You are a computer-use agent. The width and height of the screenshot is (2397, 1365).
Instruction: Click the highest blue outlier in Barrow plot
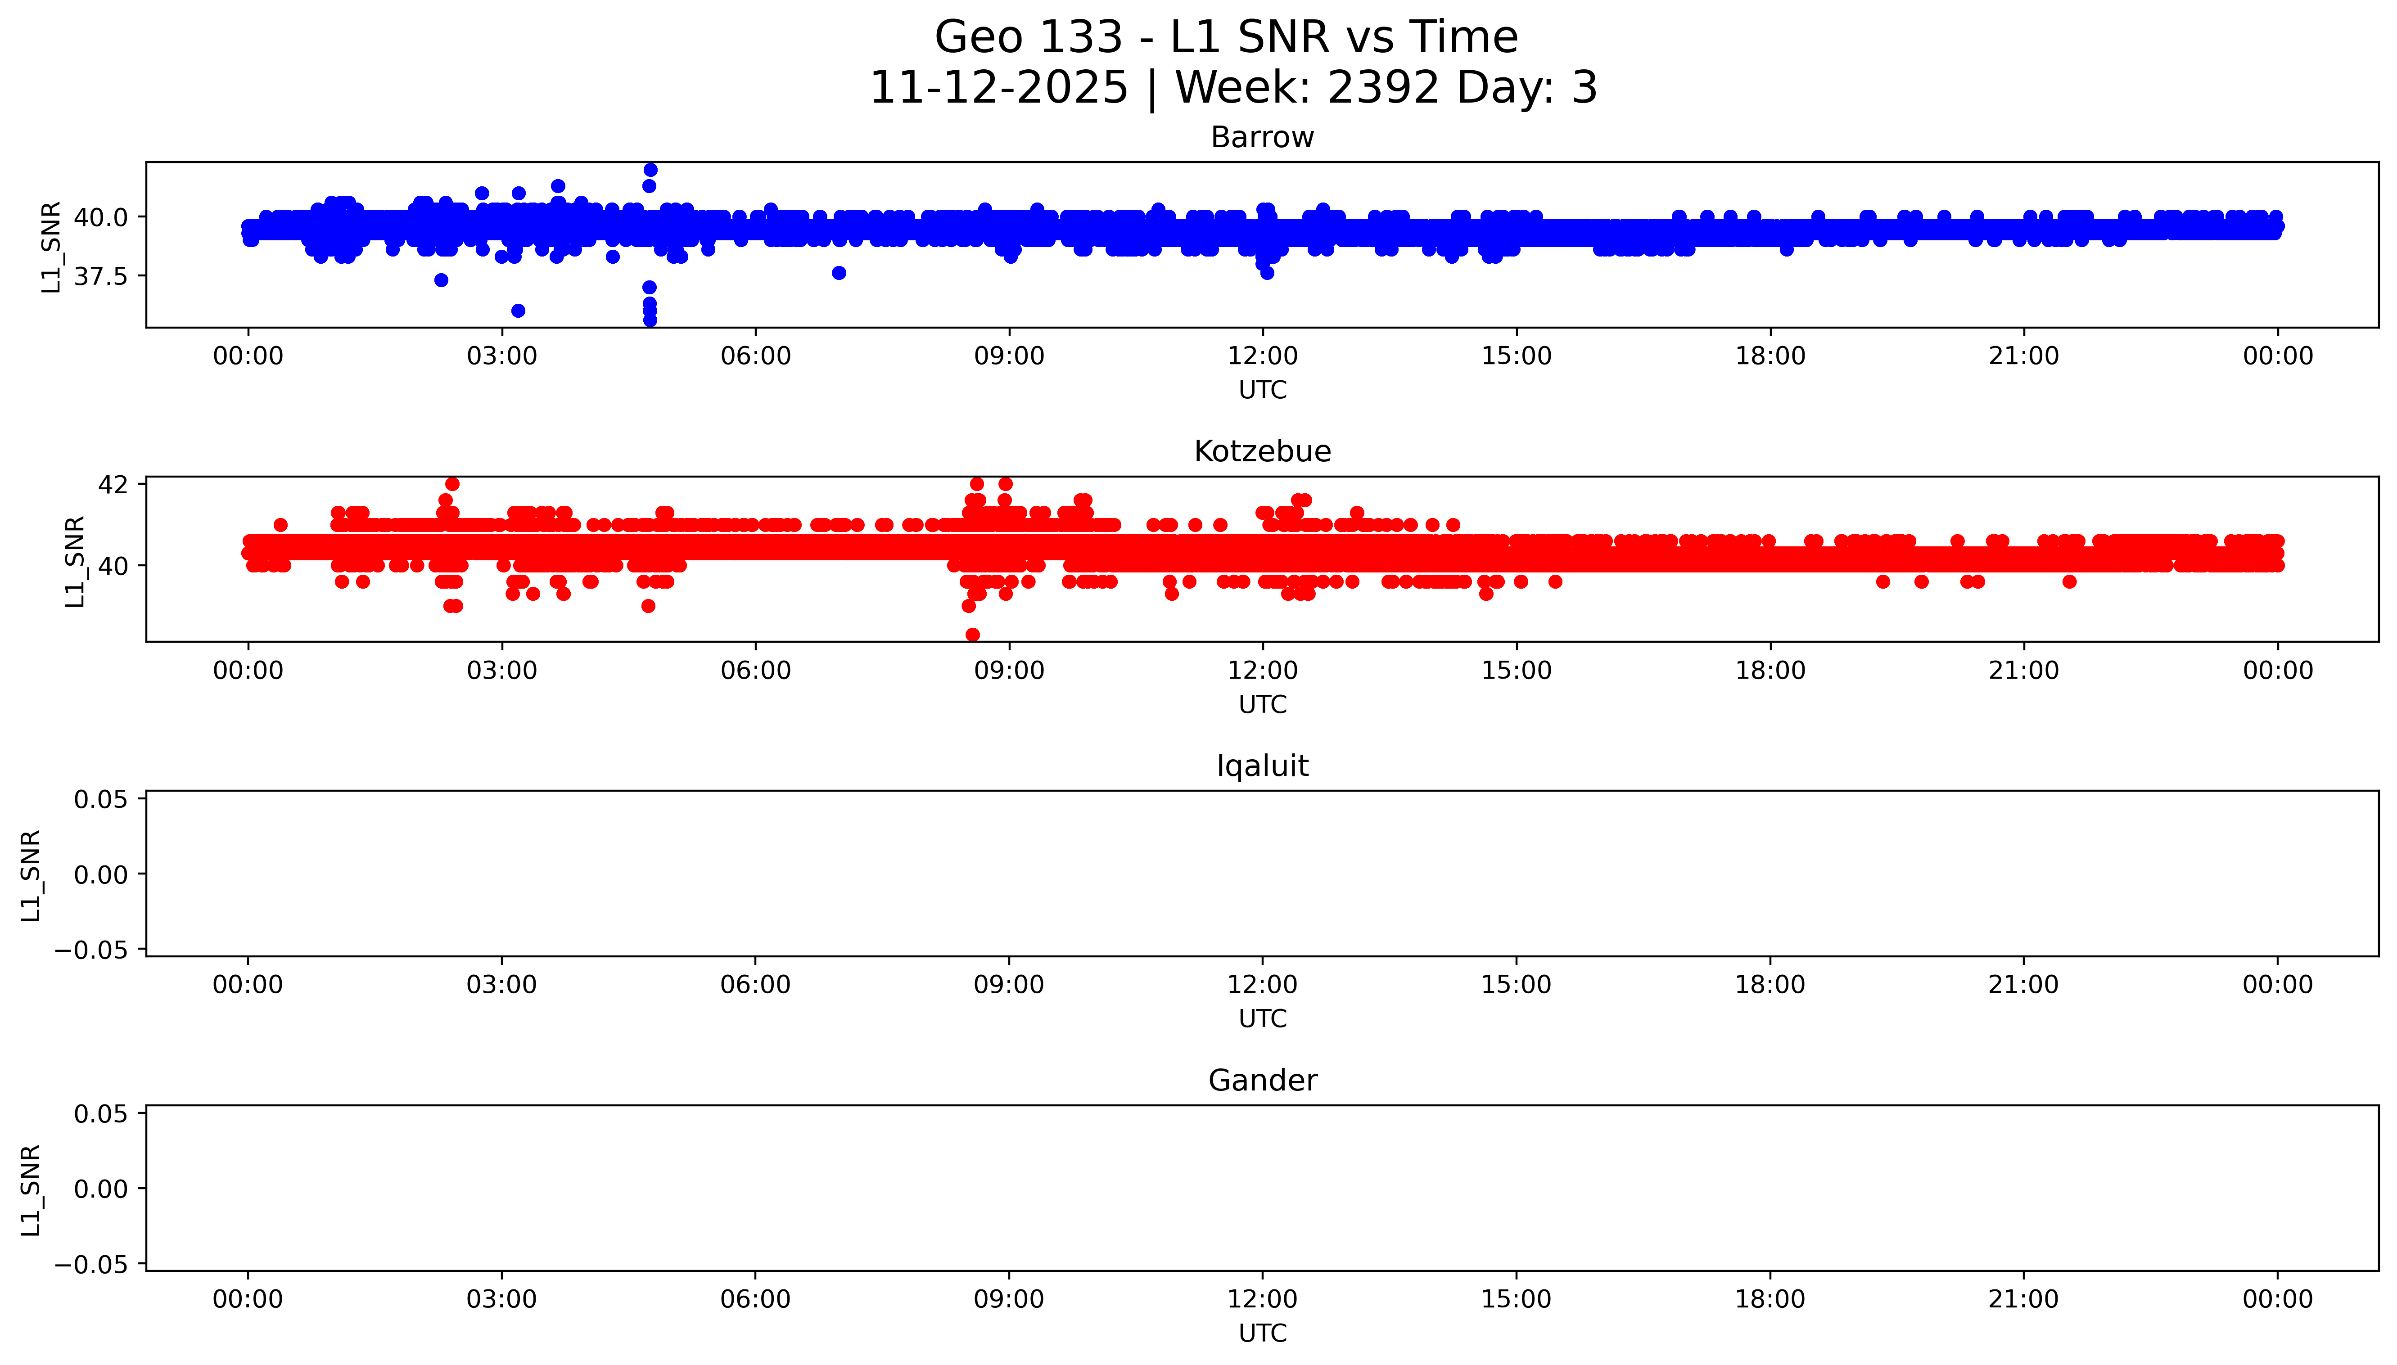click(650, 171)
